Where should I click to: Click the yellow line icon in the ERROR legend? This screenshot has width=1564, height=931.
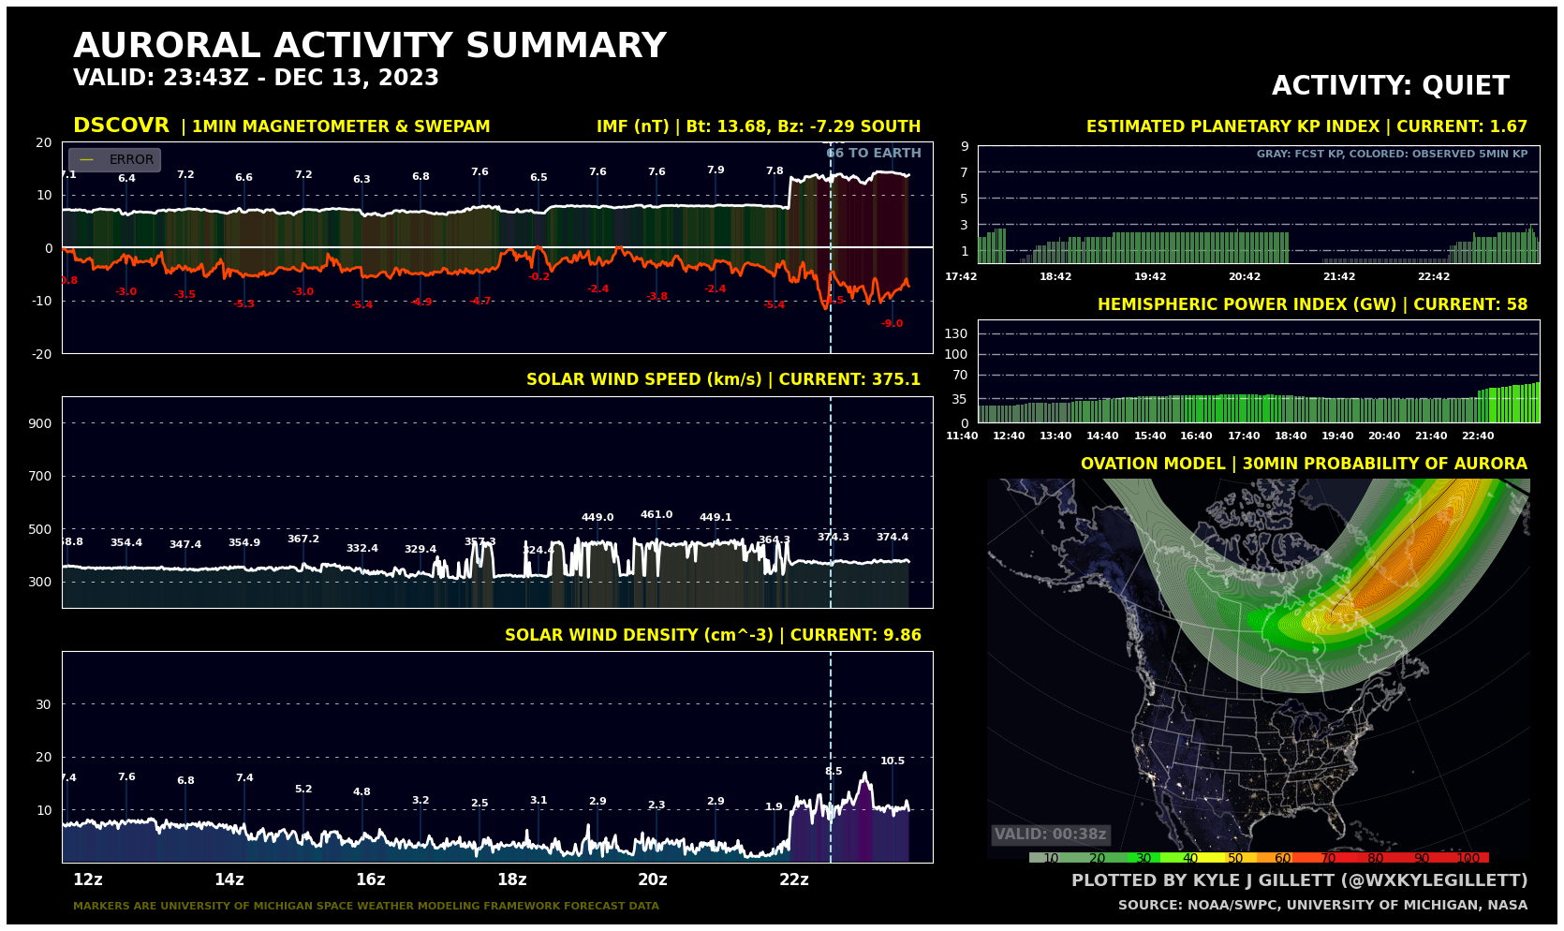click(x=86, y=160)
